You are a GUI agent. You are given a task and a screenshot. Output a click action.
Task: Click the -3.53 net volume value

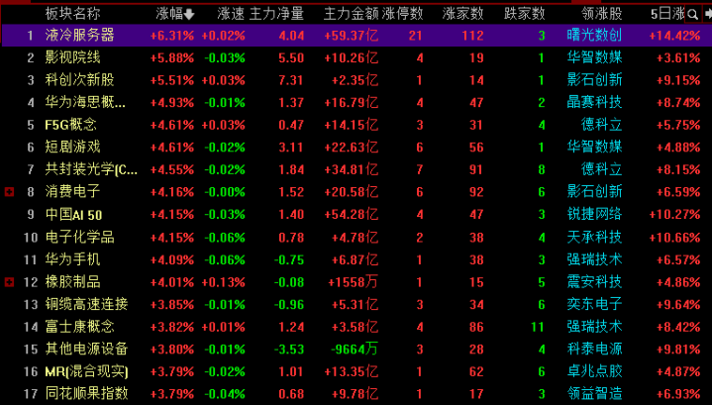289,350
